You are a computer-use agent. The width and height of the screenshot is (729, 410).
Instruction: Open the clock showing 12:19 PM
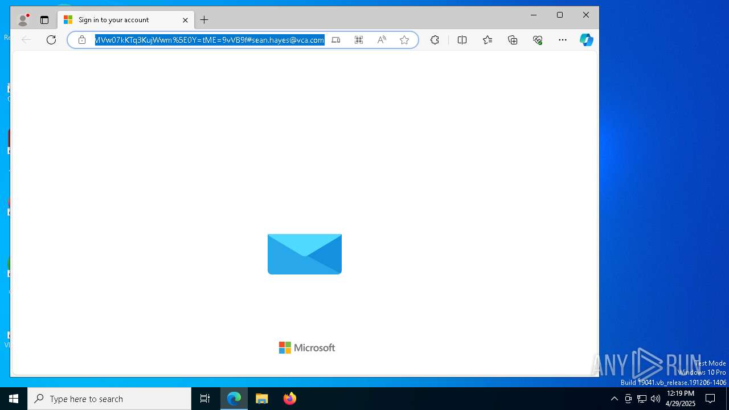(680, 399)
